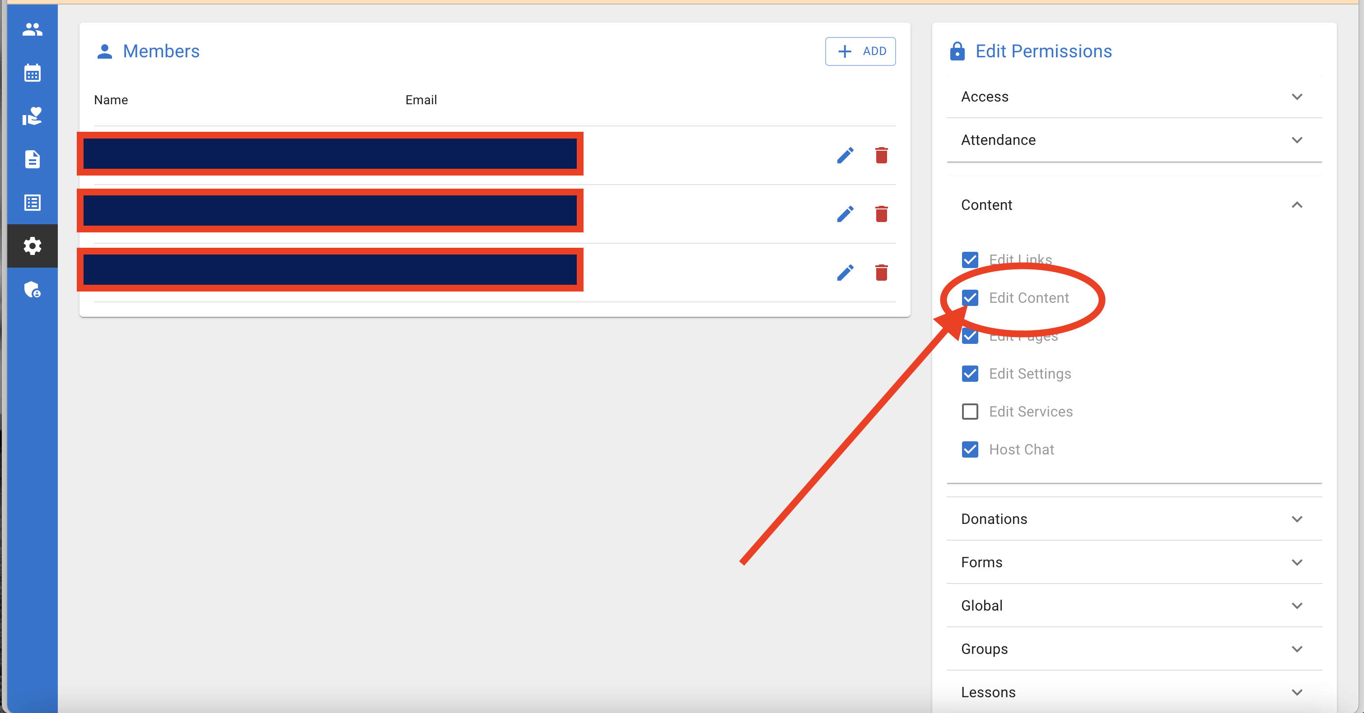
Task: Select the forms list icon in sidebar
Action: click(x=33, y=202)
